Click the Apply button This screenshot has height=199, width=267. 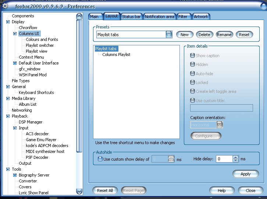coord(246,174)
